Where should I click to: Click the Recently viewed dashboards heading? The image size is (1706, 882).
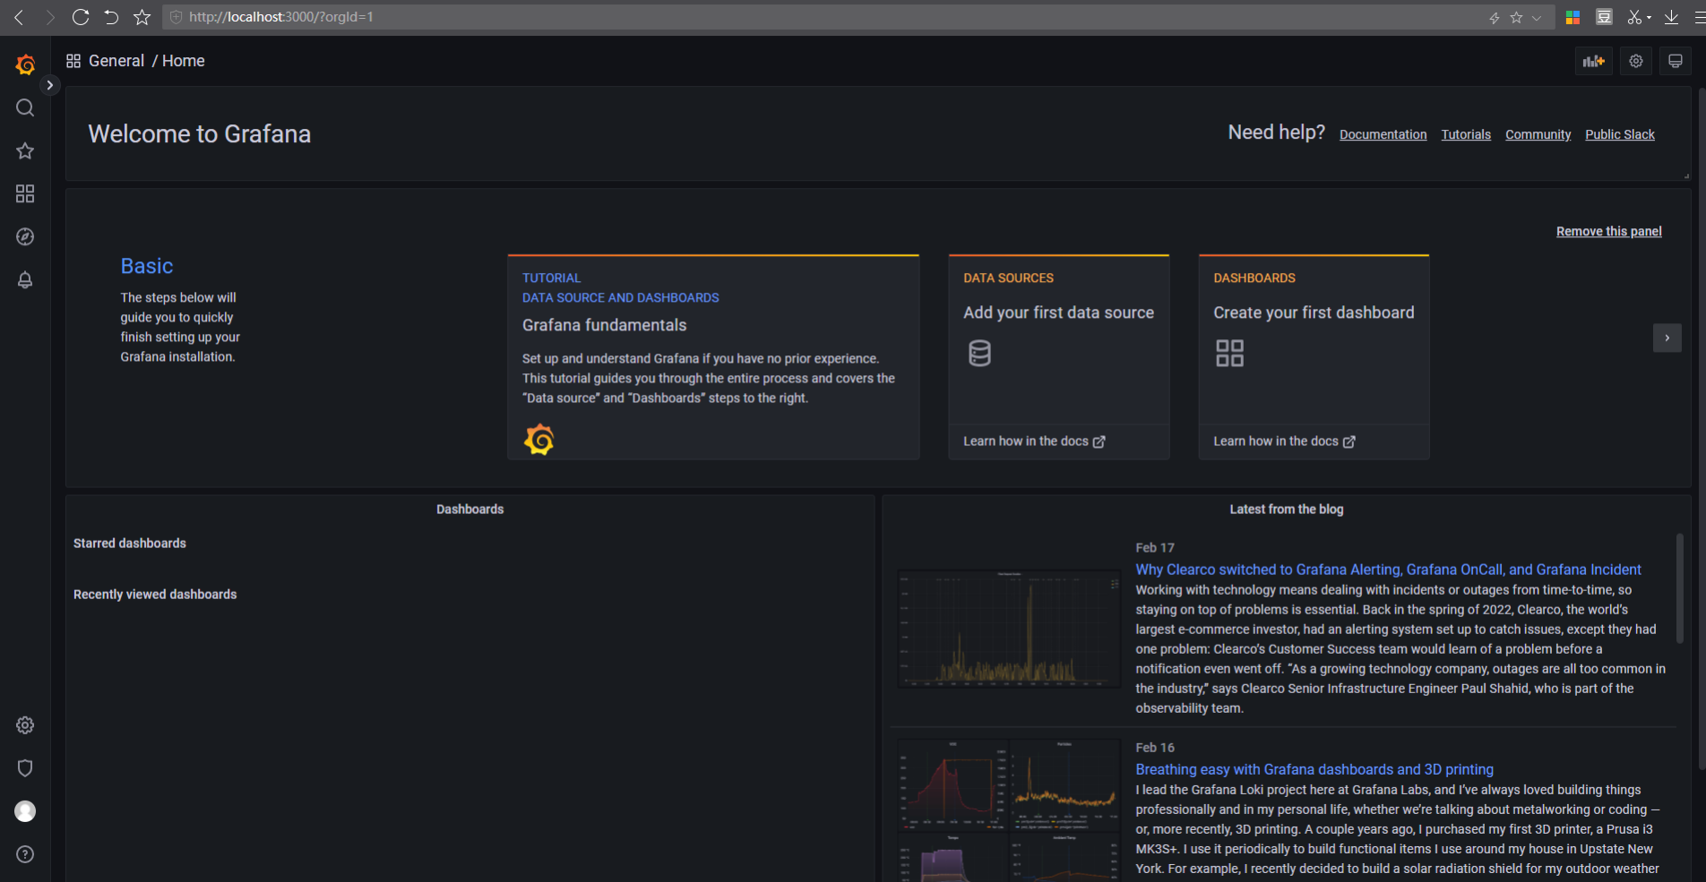point(155,595)
